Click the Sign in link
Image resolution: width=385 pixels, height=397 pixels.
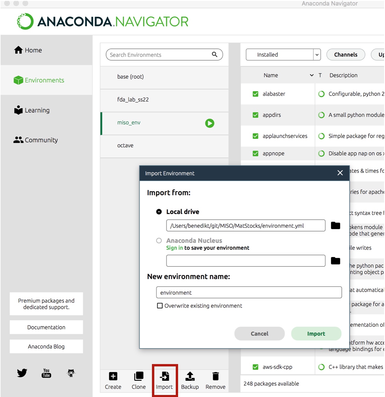[175, 248]
